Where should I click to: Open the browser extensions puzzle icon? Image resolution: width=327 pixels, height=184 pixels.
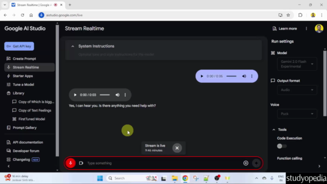click(x=300, y=15)
